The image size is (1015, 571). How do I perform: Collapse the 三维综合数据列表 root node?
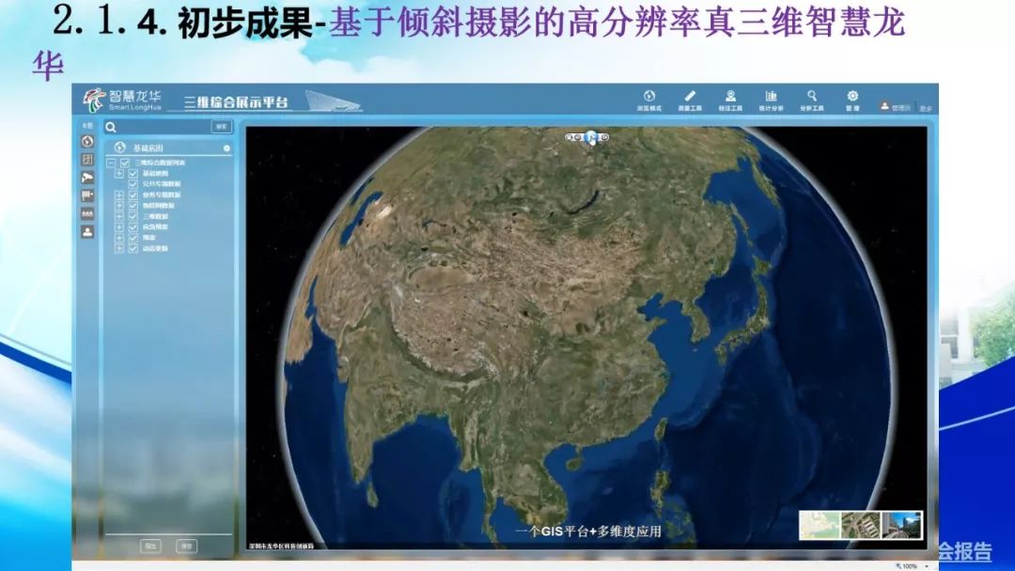(111, 163)
